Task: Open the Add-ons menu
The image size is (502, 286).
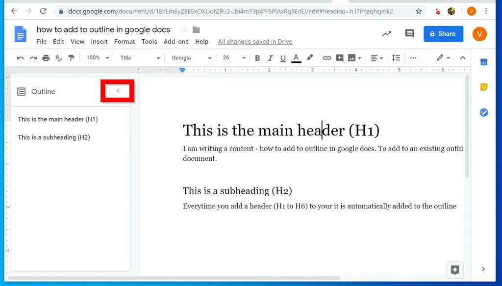Action: click(176, 42)
